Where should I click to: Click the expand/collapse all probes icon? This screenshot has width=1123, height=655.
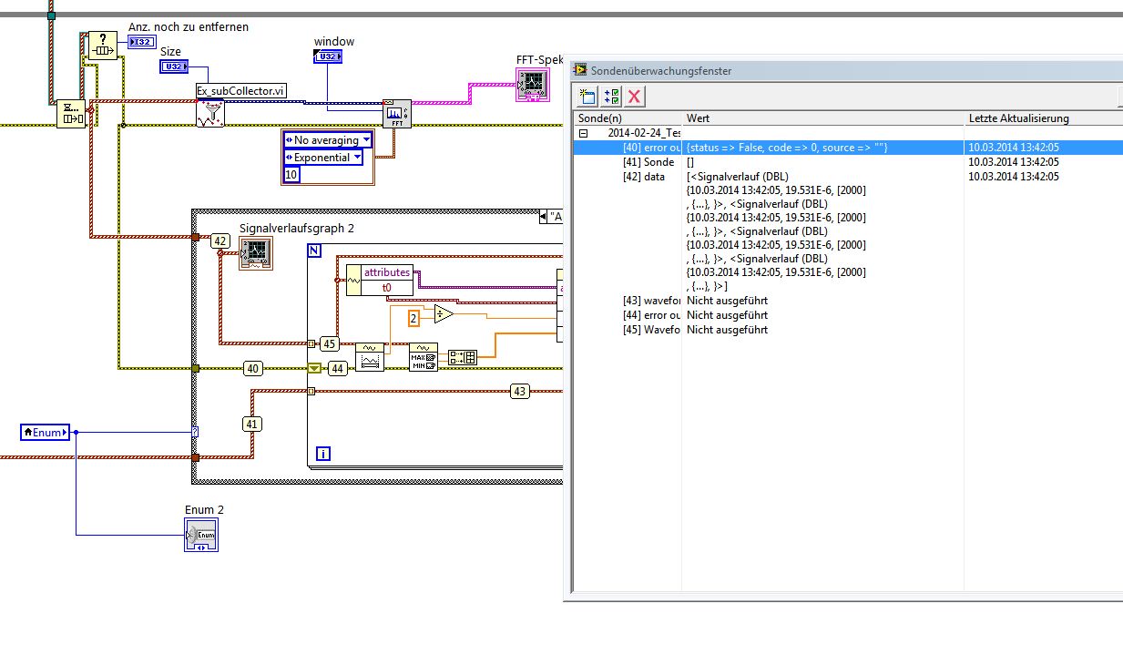coord(611,97)
